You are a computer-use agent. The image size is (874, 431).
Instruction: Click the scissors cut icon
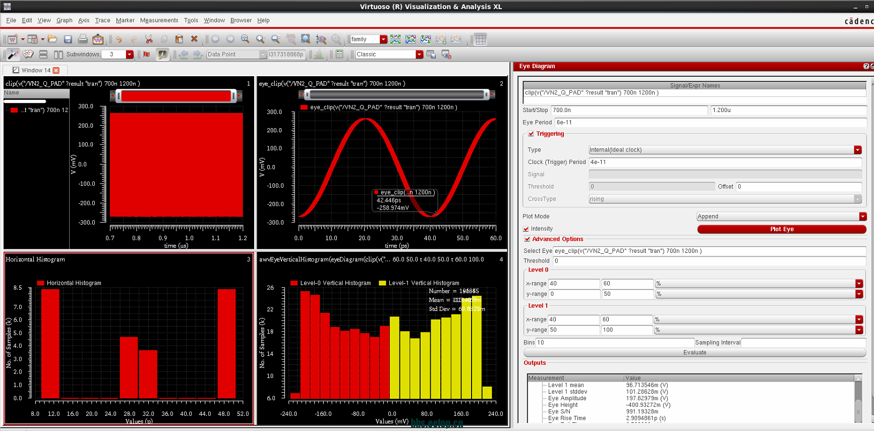click(x=149, y=39)
